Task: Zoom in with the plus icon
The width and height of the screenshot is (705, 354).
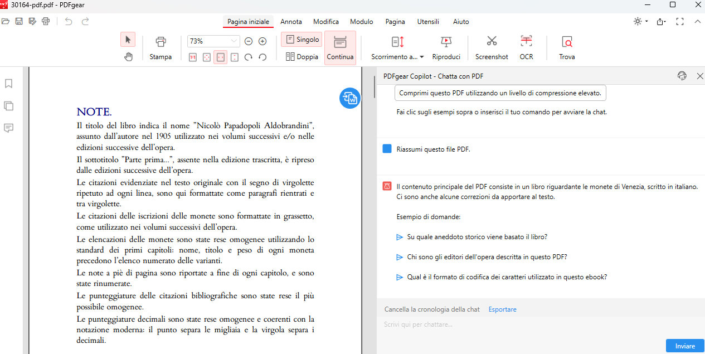Action: pyautogui.click(x=262, y=41)
